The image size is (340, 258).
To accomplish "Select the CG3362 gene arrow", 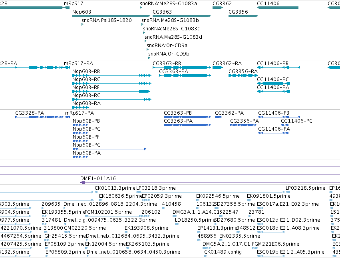I will coord(218,8).
